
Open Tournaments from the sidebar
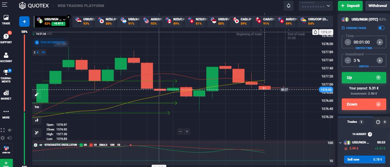(6, 76)
